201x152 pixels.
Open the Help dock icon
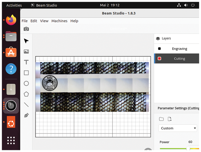coord(11,69)
